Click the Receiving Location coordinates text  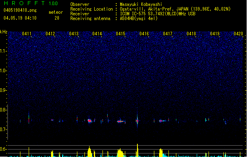click(175, 9)
